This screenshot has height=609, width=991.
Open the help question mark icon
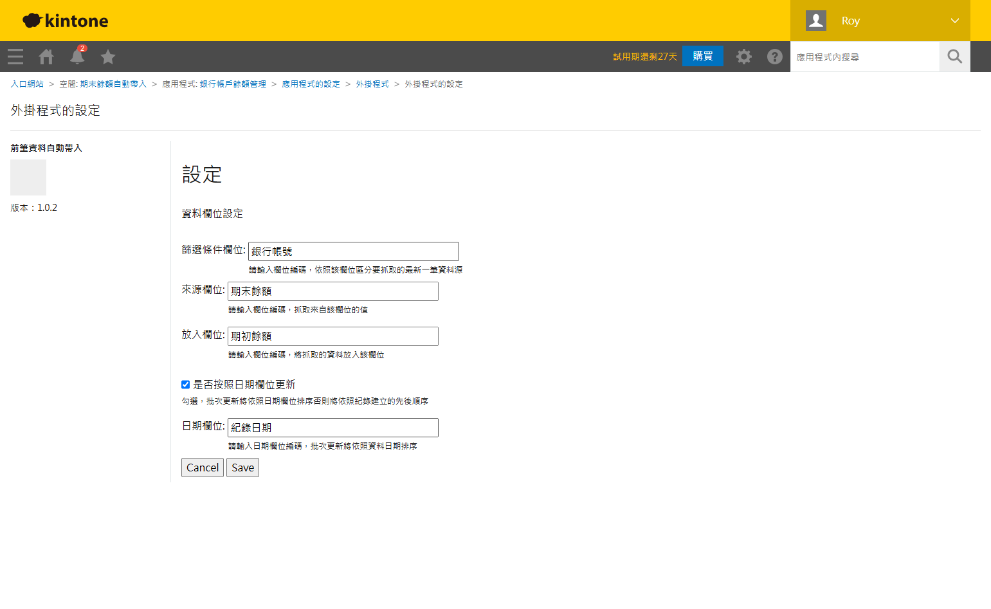[775, 57]
